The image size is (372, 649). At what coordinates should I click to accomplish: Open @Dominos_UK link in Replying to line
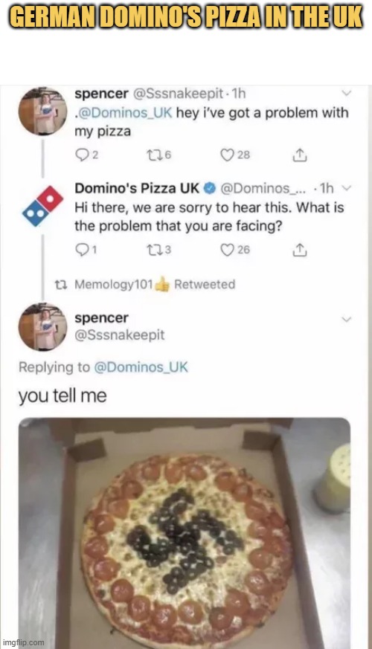point(141,367)
